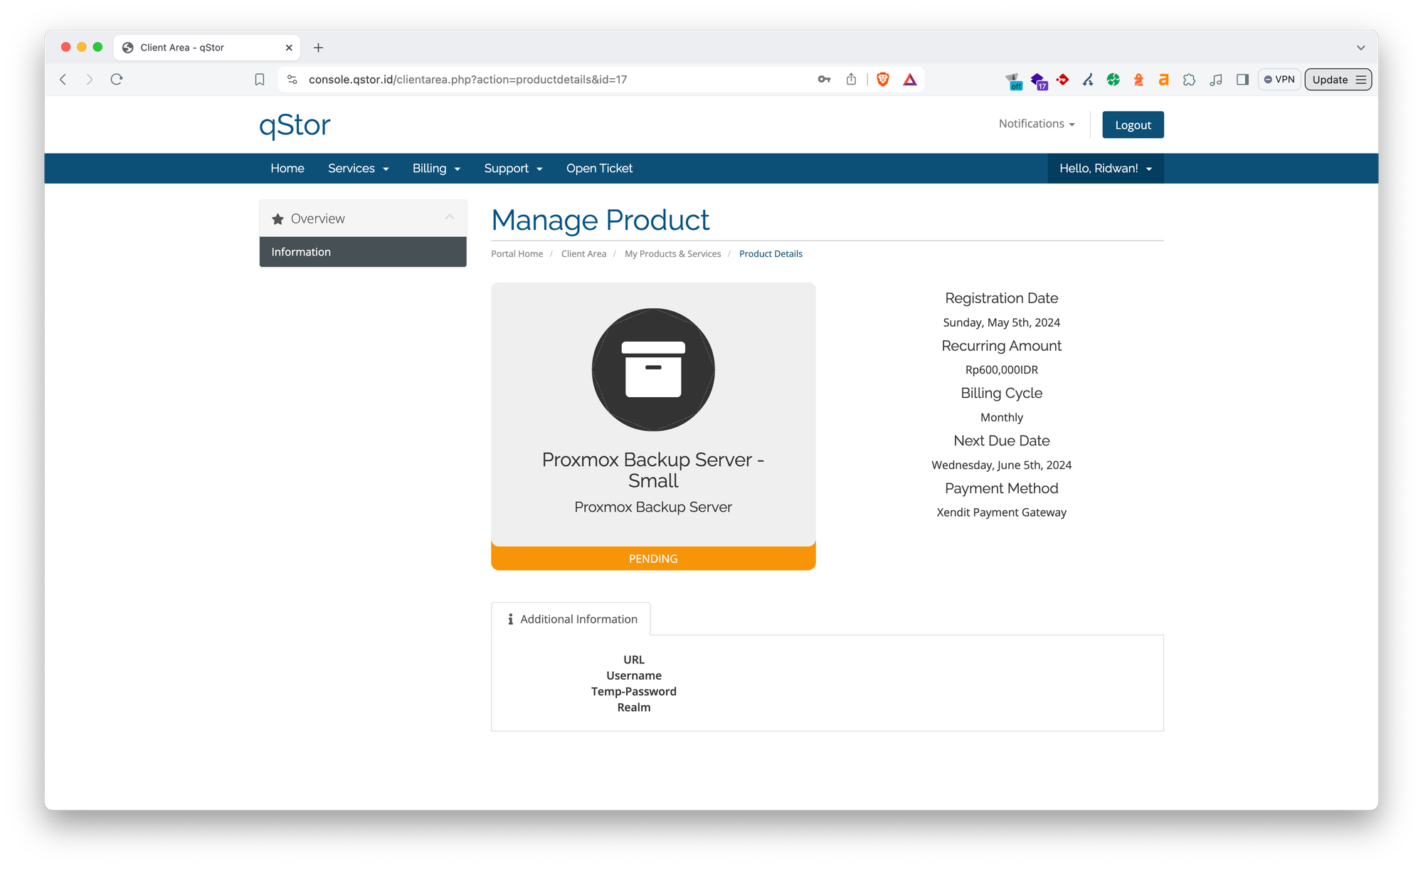This screenshot has width=1423, height=869.
Task: Click 'Wednesday, June 5th, 2024' due date
Action: point(1002,465)
